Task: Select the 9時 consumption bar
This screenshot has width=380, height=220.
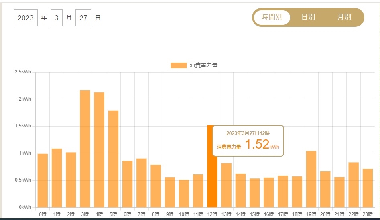Action: (x=170, y=192)
